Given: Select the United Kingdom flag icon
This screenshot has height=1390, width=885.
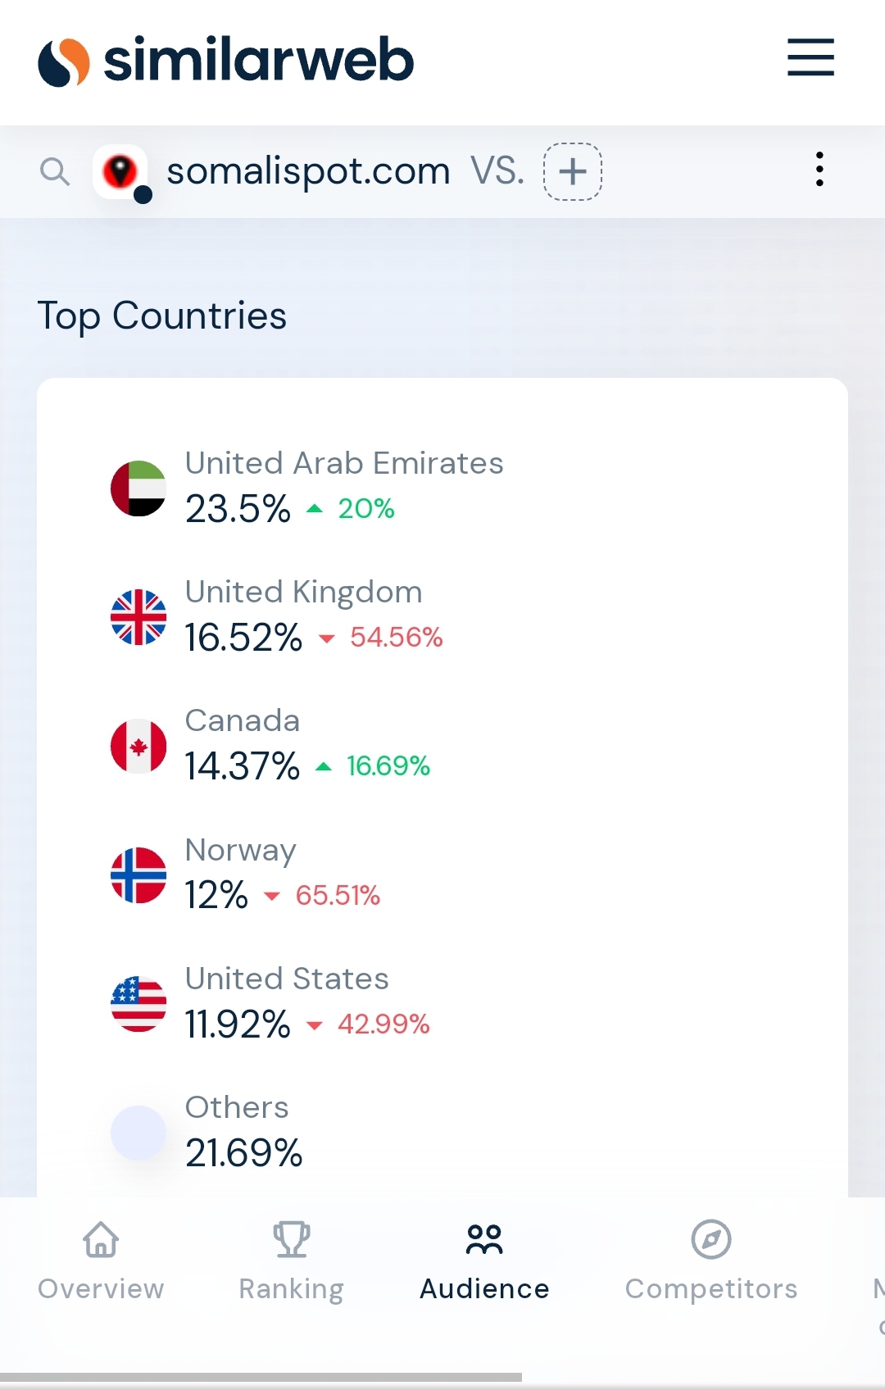Looking at the screenshot, I should (x=138, y=617).
